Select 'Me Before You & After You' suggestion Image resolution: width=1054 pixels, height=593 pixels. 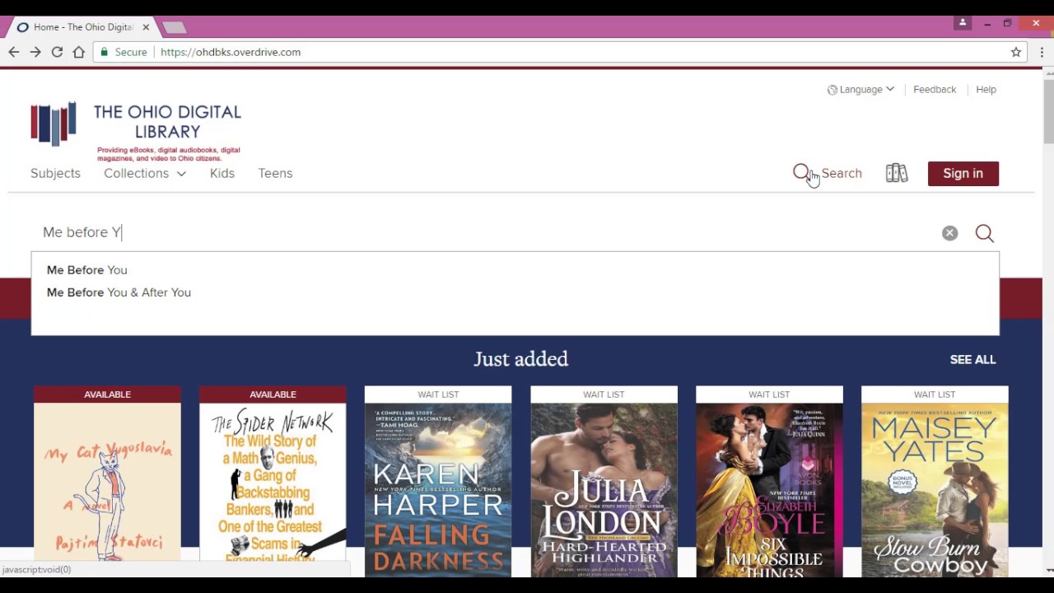coord(119,292)
